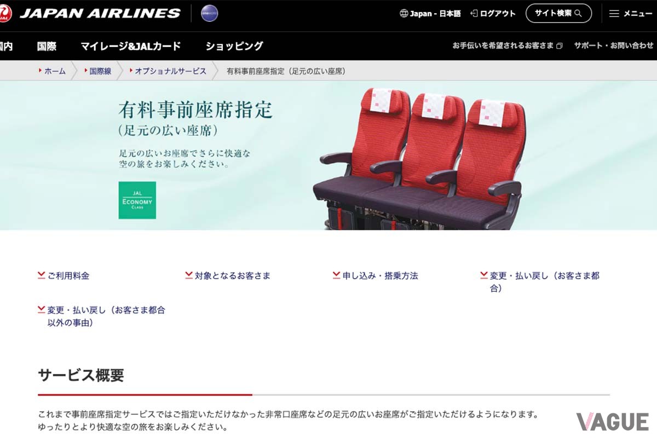Click the JAPAN AIRLINES wordmark
Image resolution: width=657 pixels, height=438 pixels.
coord(100,13)
